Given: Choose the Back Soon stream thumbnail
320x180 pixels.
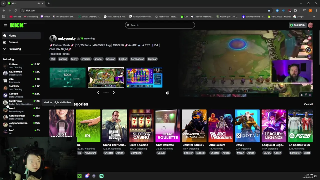Looking at the screenshot, I should [67, 77].
